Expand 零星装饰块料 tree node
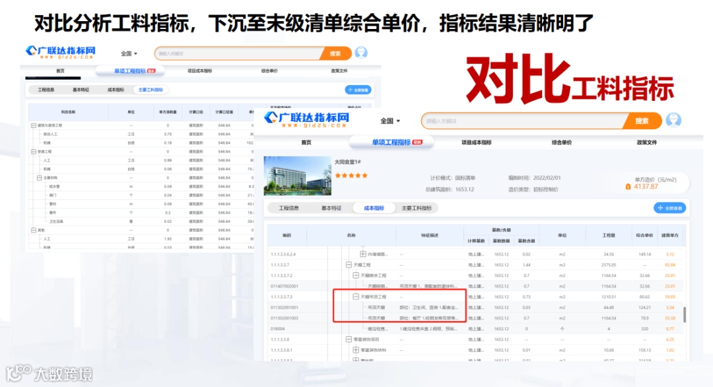The width and height of the screenshot is (713, 387). pos(356,350)
